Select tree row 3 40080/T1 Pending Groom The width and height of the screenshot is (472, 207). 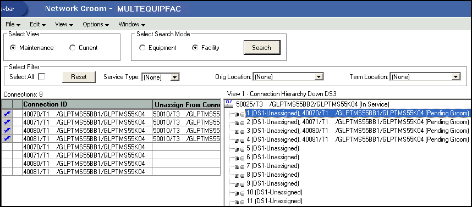point(358,131)
